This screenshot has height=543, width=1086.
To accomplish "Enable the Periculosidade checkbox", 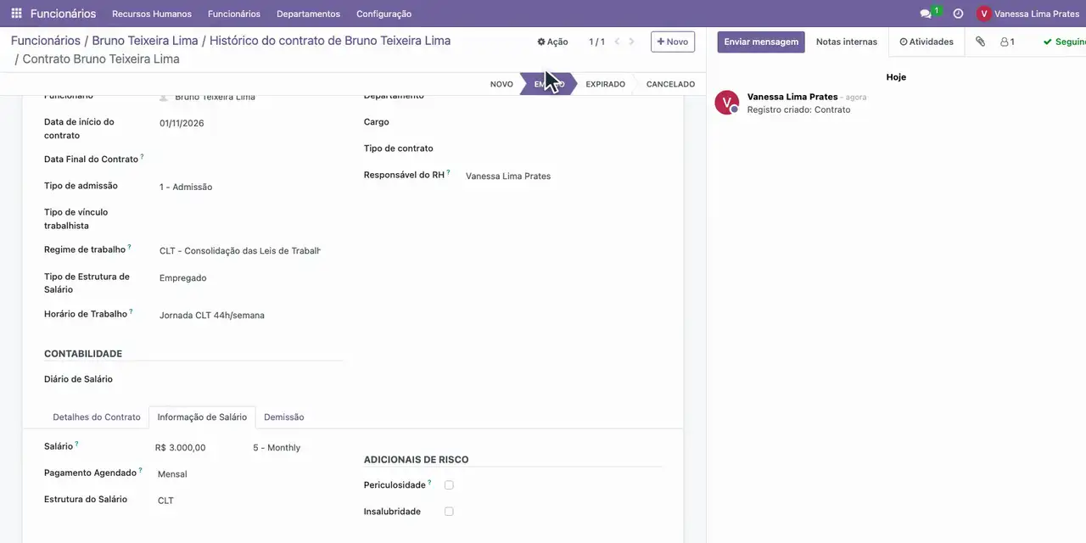I will 449,485.
